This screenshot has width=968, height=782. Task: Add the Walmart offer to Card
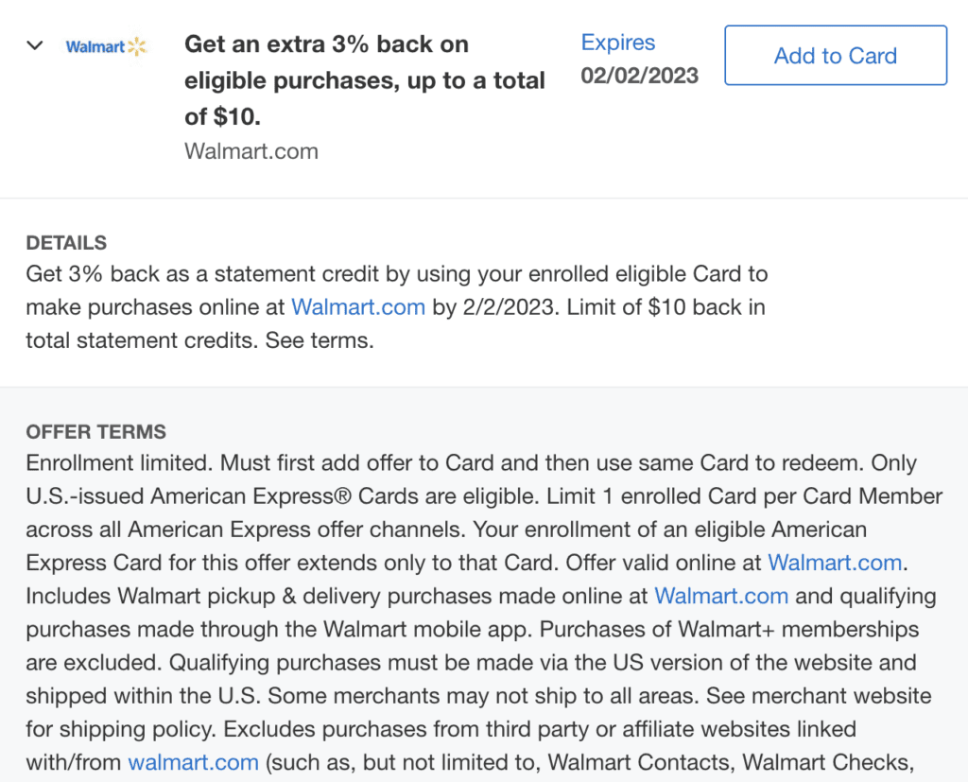coord(836,56)
